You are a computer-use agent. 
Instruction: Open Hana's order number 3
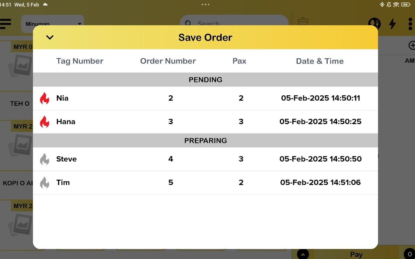(171, 122)
